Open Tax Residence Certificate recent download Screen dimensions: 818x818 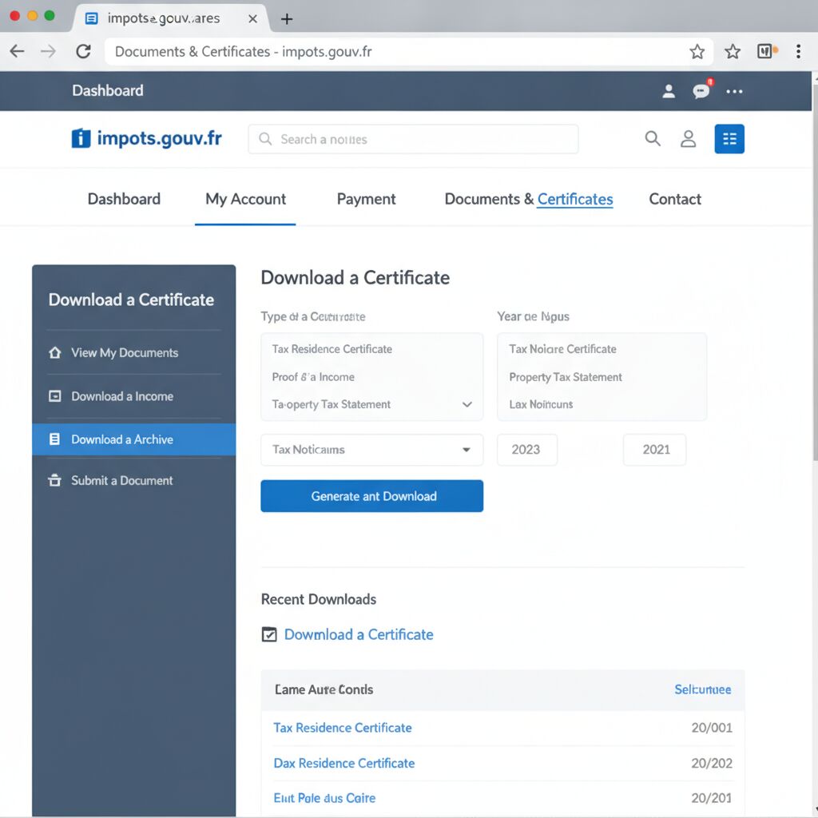coord(342,728)
